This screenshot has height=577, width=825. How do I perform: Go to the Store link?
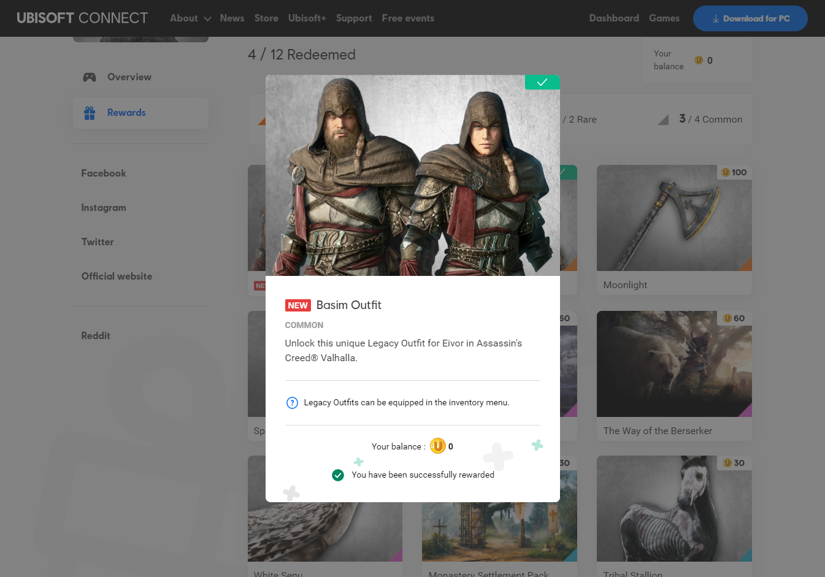(266, 18)
